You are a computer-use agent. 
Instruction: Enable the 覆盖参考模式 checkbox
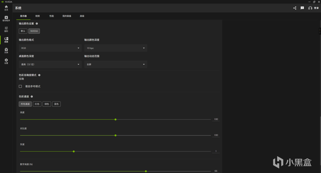pos(20,86)
